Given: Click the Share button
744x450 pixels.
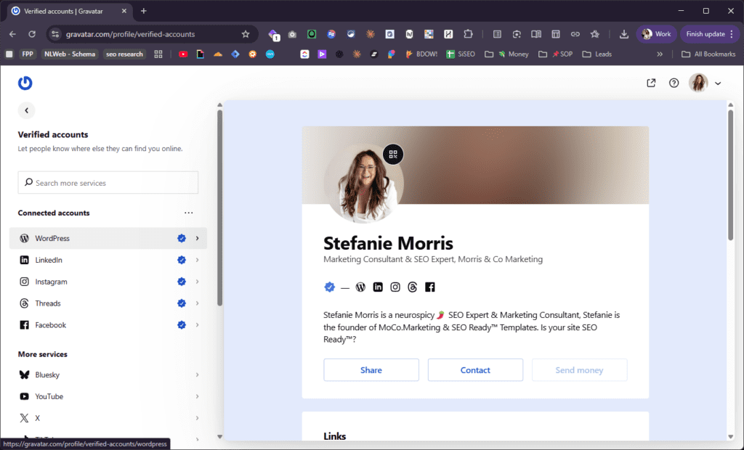Looking at the screenshot, I should 371,370.
